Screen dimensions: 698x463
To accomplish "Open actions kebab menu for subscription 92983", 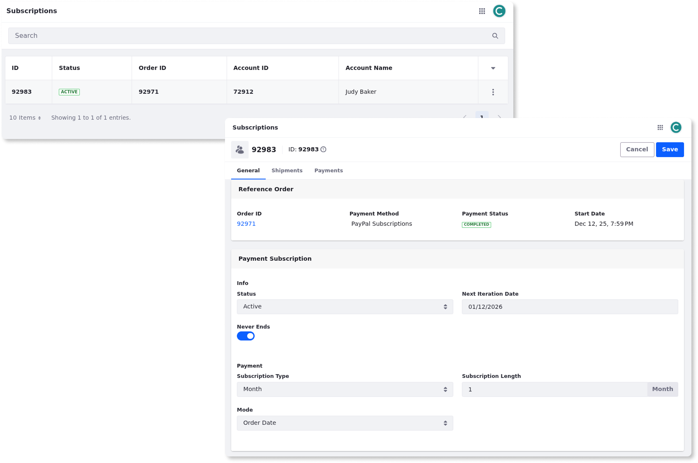I will 493,92.
